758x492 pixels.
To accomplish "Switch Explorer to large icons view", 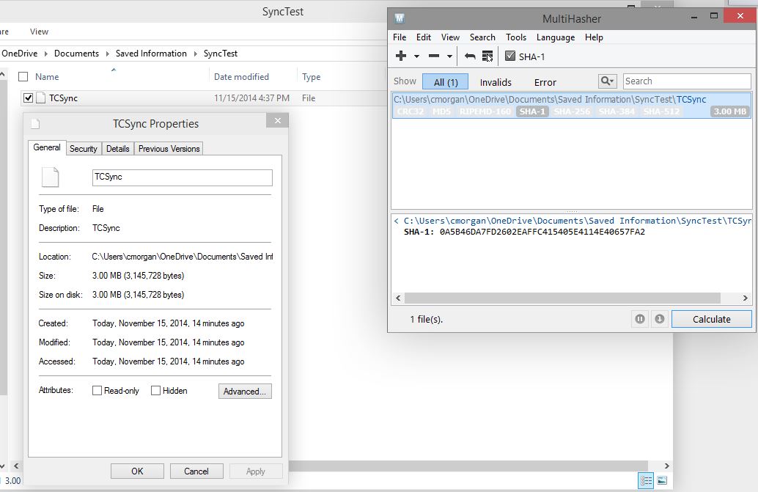I will [662, 480].
